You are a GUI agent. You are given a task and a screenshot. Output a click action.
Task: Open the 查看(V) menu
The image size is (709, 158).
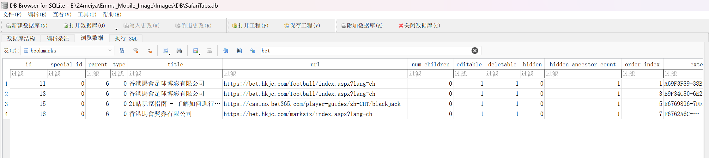pyautogui.click(x=62, y=15)
